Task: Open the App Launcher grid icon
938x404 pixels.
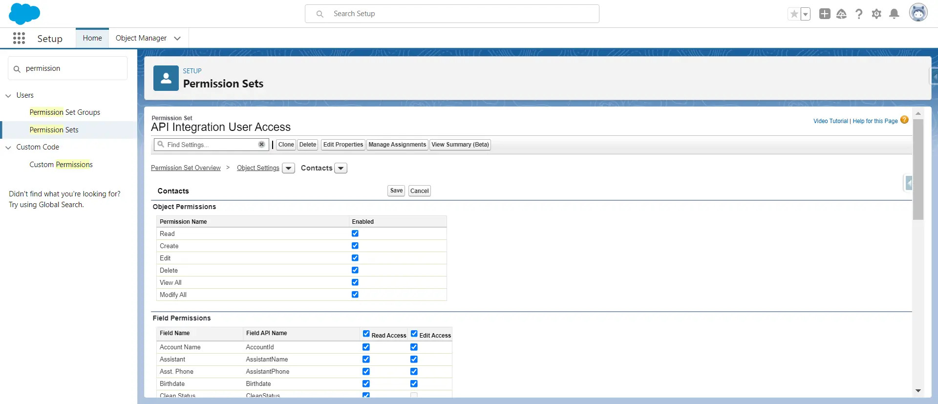Action: click(19, 38)
